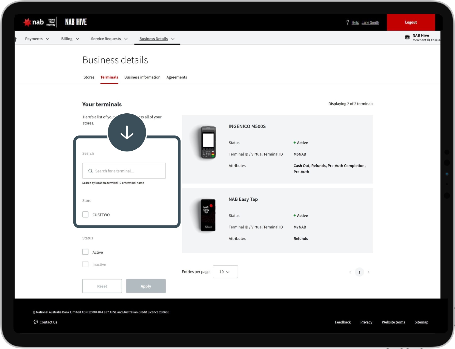The image size is (455, 349).
Task: Click the INGENICO M500S terminal image
Action: click(208, 143)
